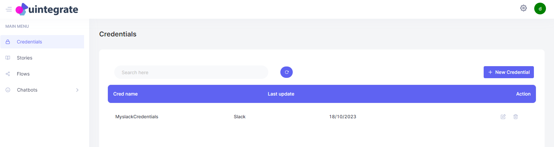
Task: Sort by the Last update column header
Action: coord(281,94)
